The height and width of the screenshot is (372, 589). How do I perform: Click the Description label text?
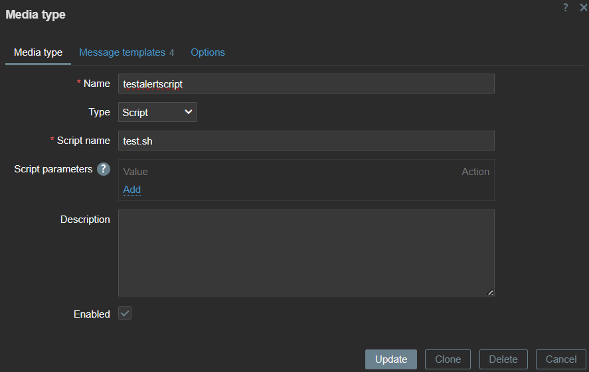point(85,219)
